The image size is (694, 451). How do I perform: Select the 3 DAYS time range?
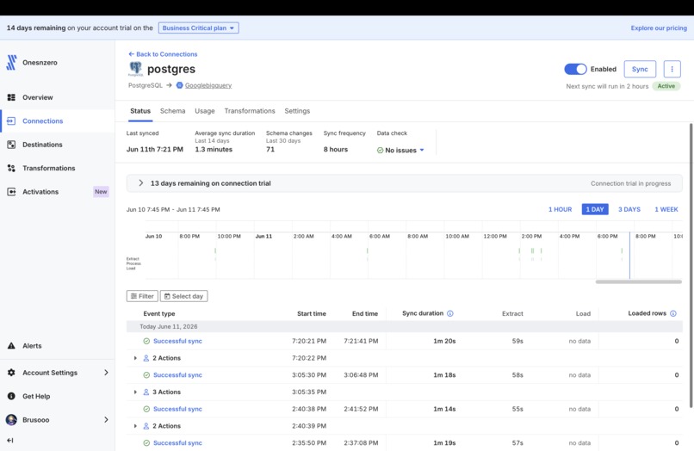(629, 209)
